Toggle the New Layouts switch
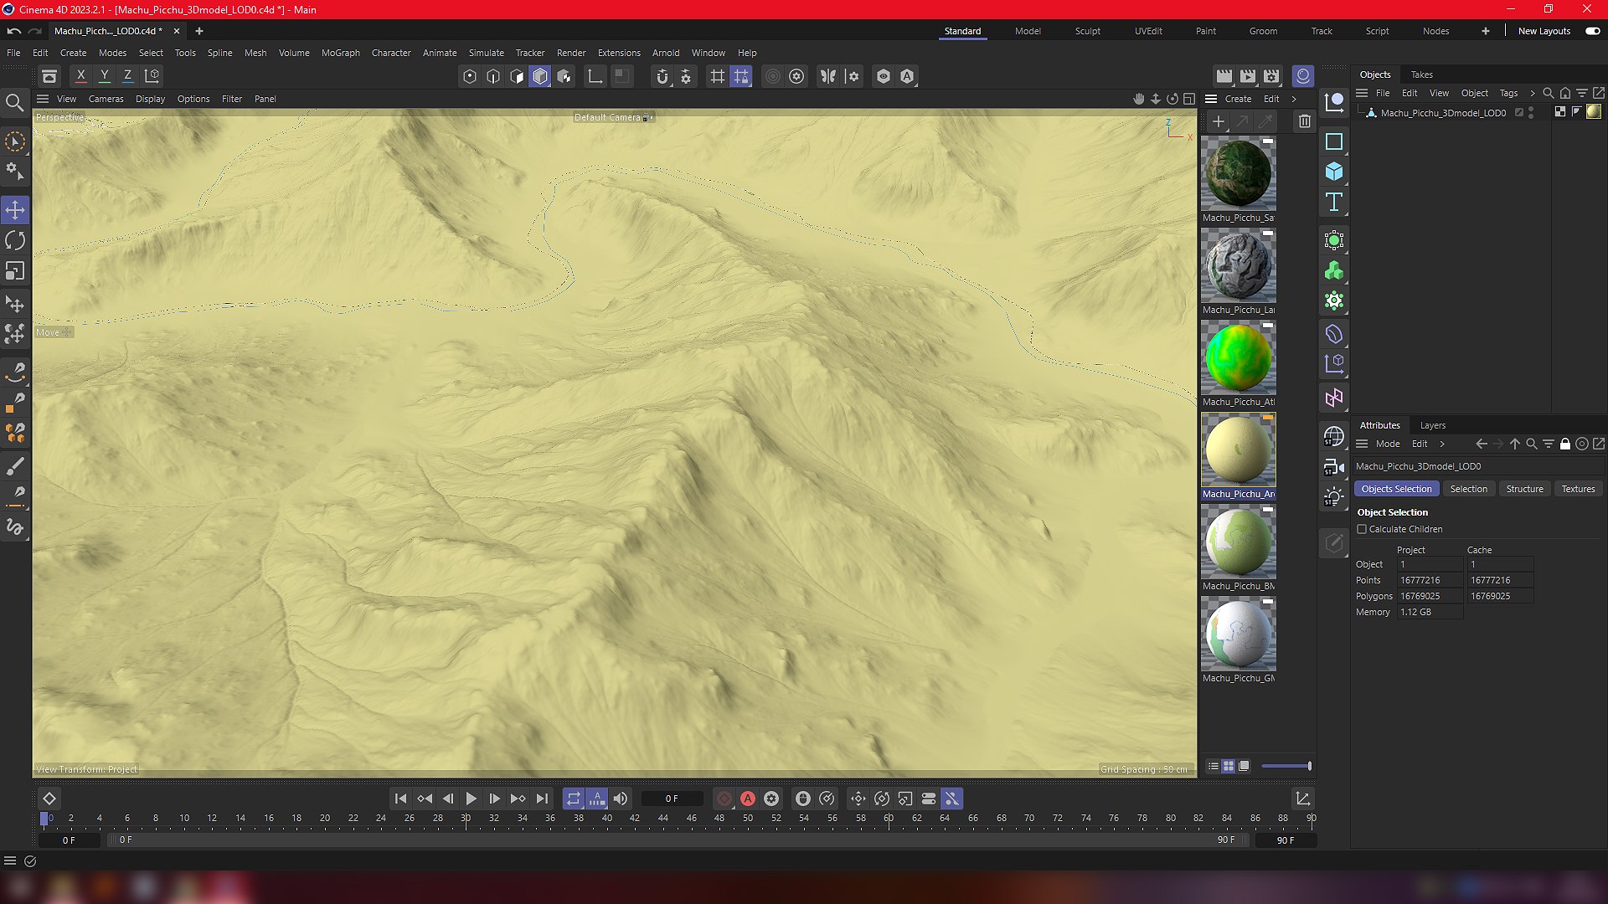The height and width of the screenshot is (904, 1608). pos(1592,31)
